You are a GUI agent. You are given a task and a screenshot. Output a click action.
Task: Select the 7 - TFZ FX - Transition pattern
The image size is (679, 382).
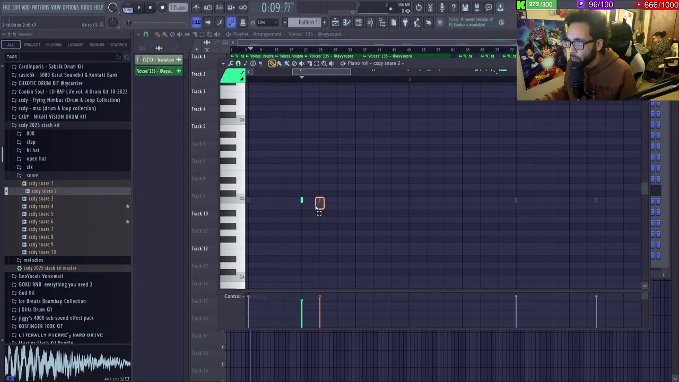[159, 59]
